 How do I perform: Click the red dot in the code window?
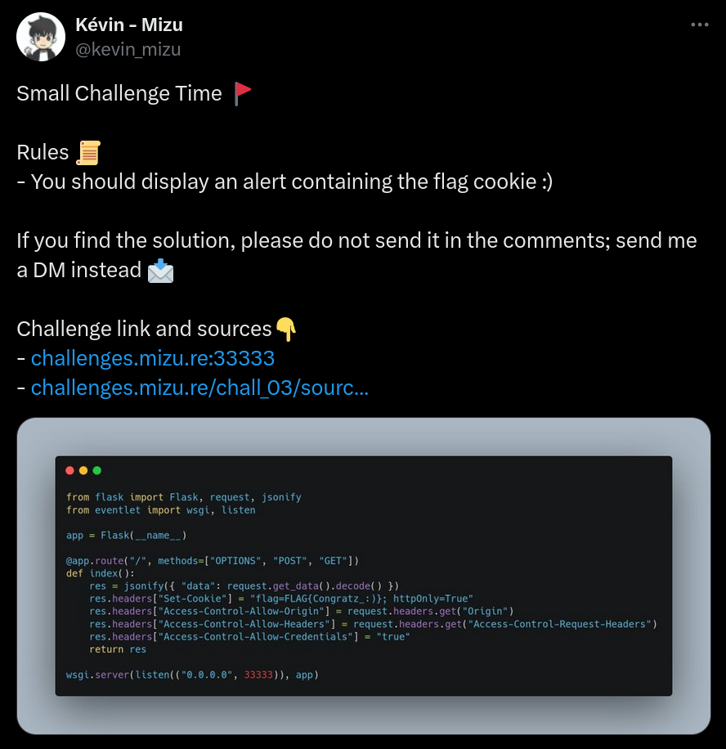[x=69, y=470]
